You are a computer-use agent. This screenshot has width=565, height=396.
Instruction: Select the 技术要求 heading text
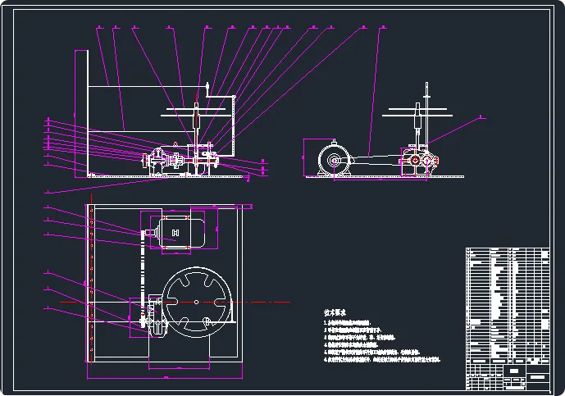[335, 312]
